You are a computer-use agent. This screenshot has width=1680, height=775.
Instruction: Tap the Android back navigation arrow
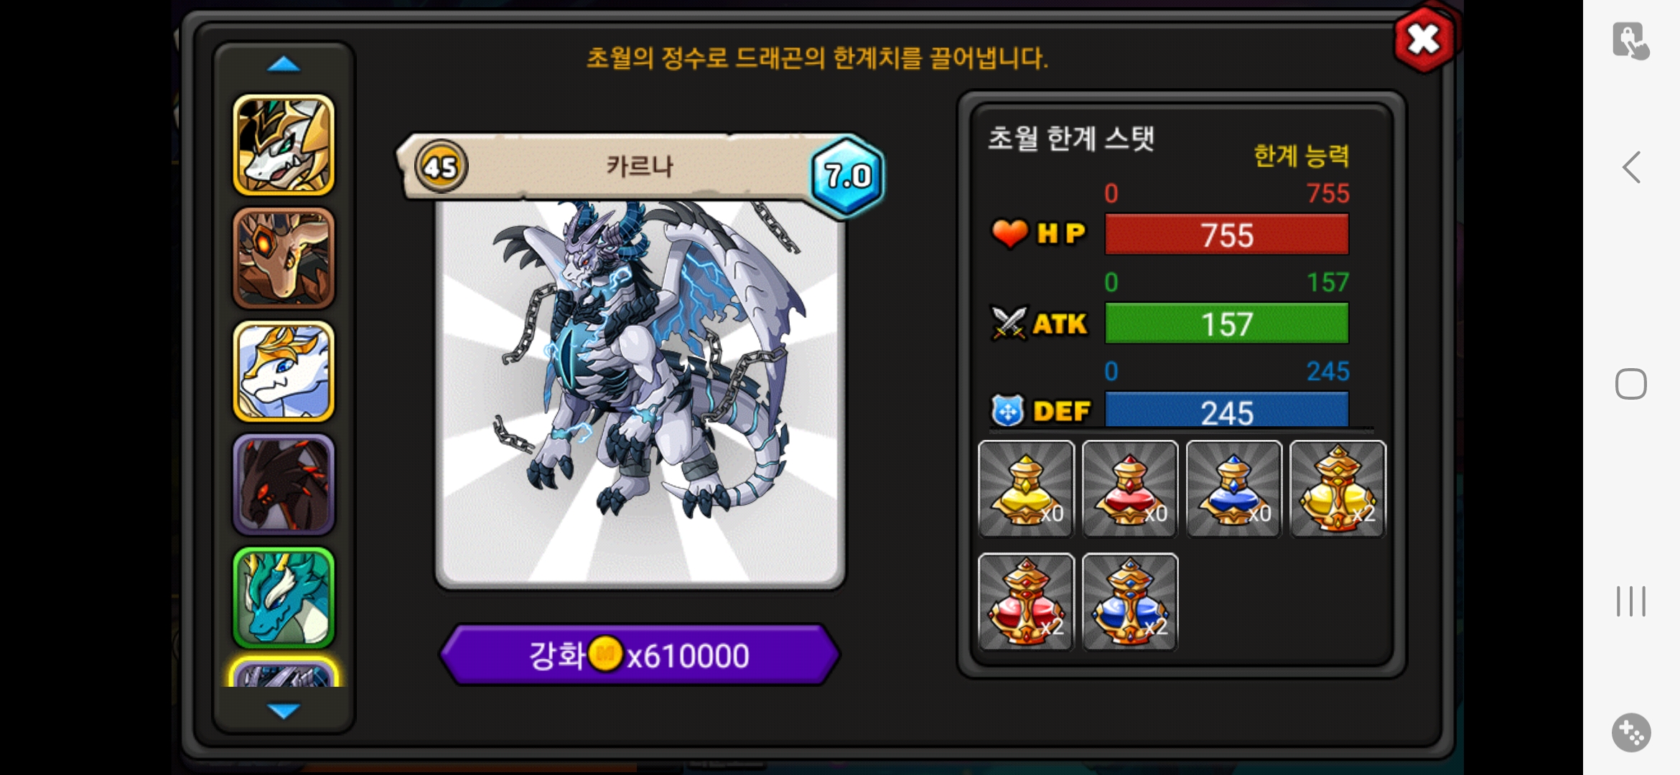click(x=1631, y=168)
